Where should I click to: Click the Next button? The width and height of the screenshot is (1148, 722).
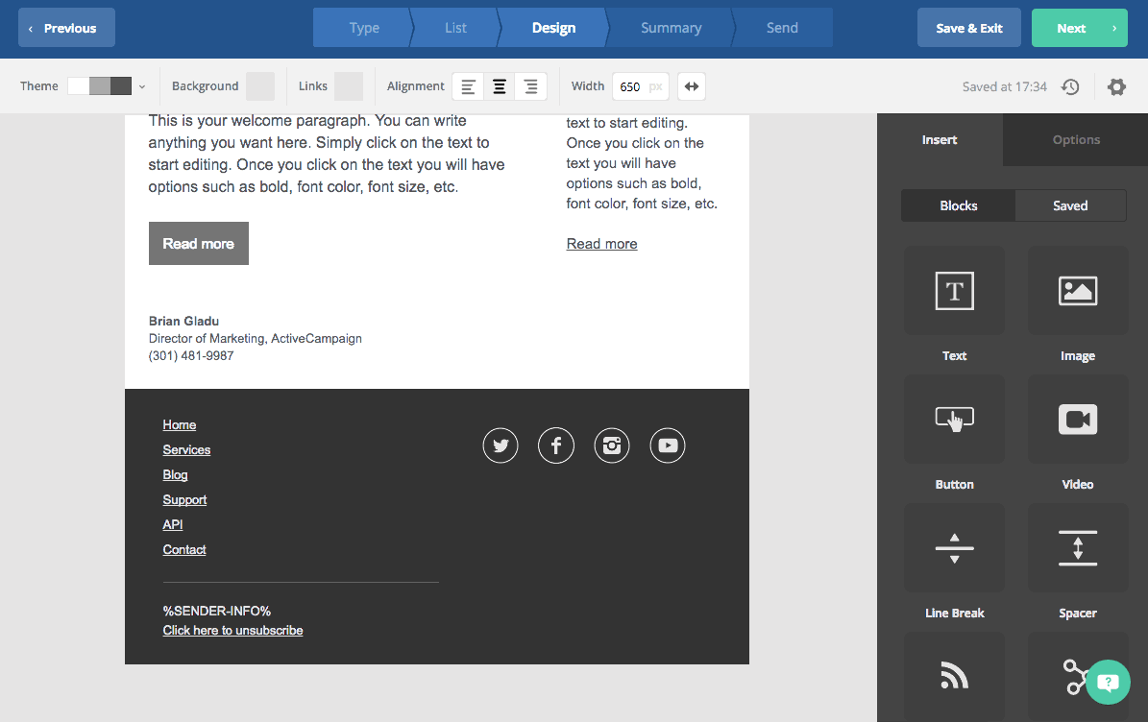(x=1080, y=28)
